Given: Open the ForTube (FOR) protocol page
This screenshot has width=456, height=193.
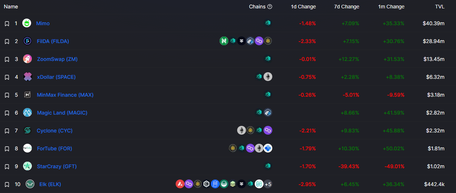Looking at the screenshot, I should [x=55, y=148].
